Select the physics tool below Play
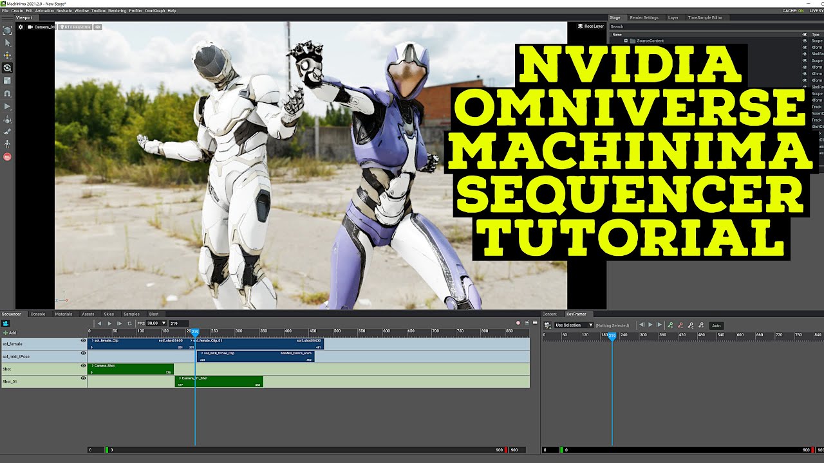This screenshot has height=463, width=824. [x=8, y=119]
